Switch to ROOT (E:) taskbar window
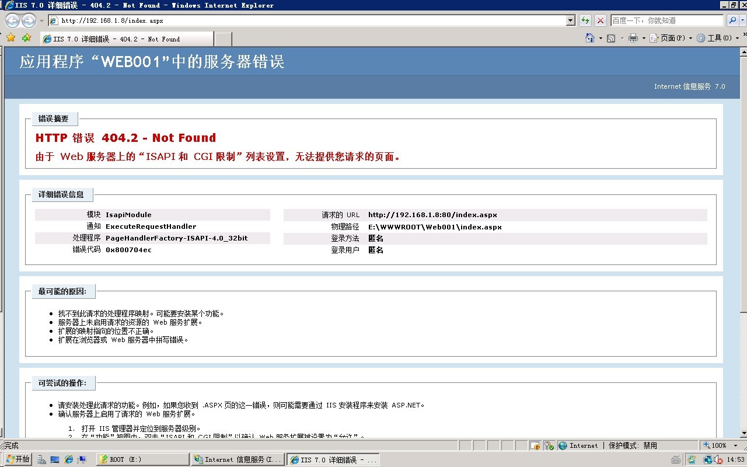The image size is (747, 467). (x=142, y=459)
